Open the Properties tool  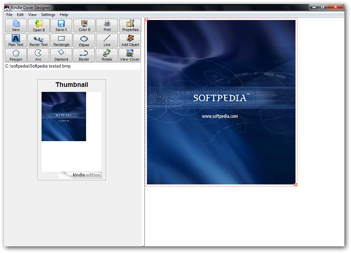(x=130, y=25)
